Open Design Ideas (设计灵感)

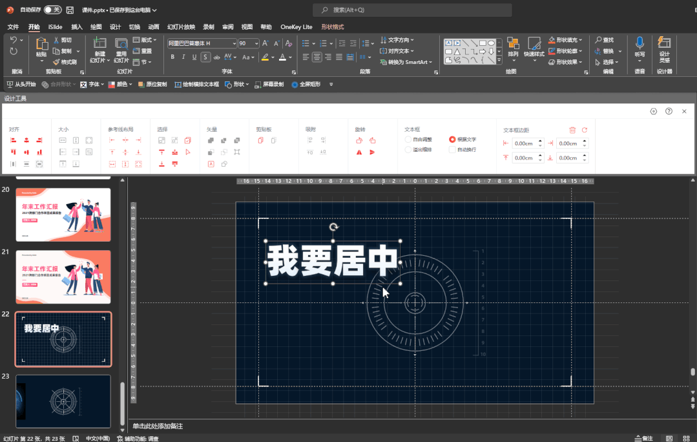(x=664, y=43)
